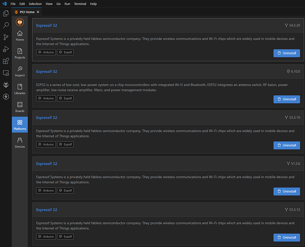Open the View menu
This screenshot has width=305, height=247.
point(49,3)
